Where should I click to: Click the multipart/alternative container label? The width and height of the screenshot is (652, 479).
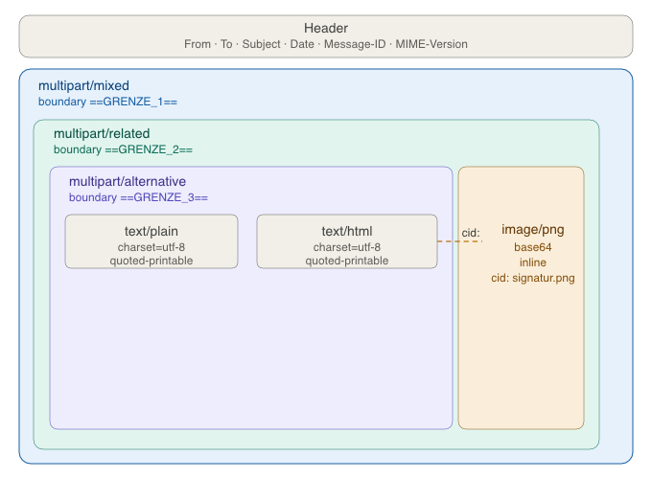pyautogui.click(x=128, y=181)
